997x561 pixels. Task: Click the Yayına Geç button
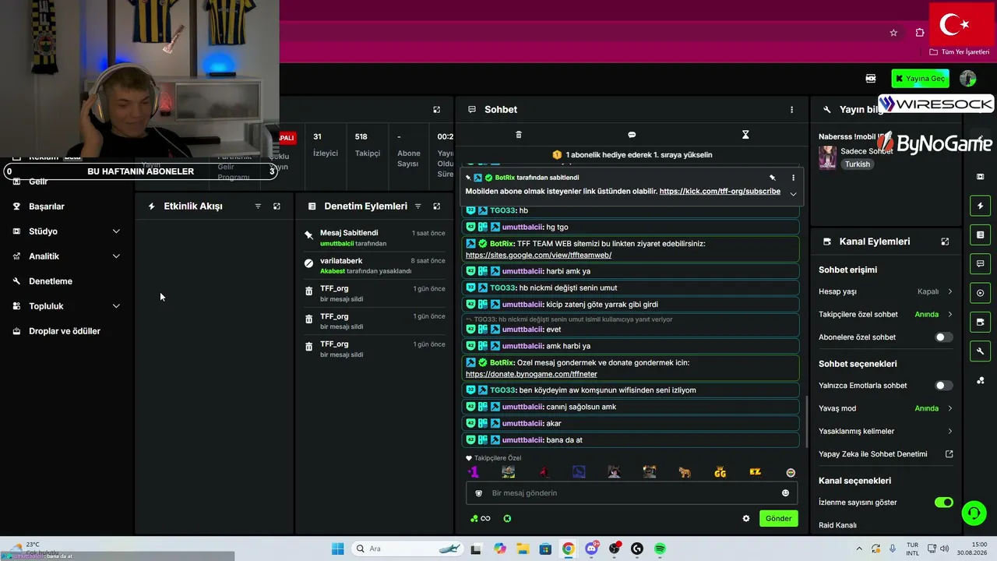tap(920, 79)
